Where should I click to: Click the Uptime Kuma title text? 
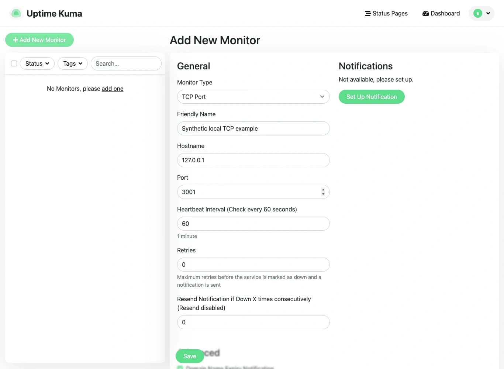tap(54, 14)
